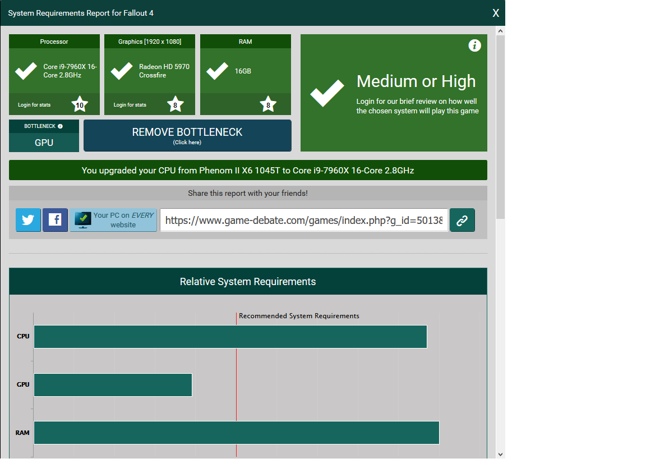Screen dimensions: 646x463
Task: Click the CPU upgrade notice banner
Action: pos(248,170)
